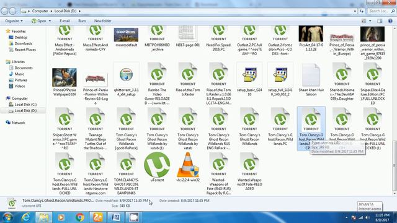
Task: Select Ghost Recon Wildlands [qoob RePack] torrent
Action: pyautogui.click(x=126, y=128)
